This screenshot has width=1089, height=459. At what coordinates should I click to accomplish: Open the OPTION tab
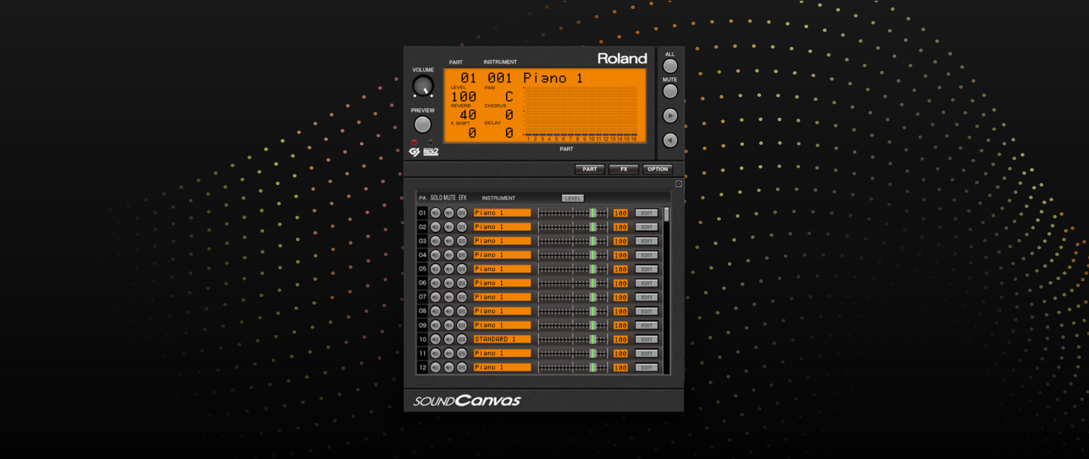(658, 169)
